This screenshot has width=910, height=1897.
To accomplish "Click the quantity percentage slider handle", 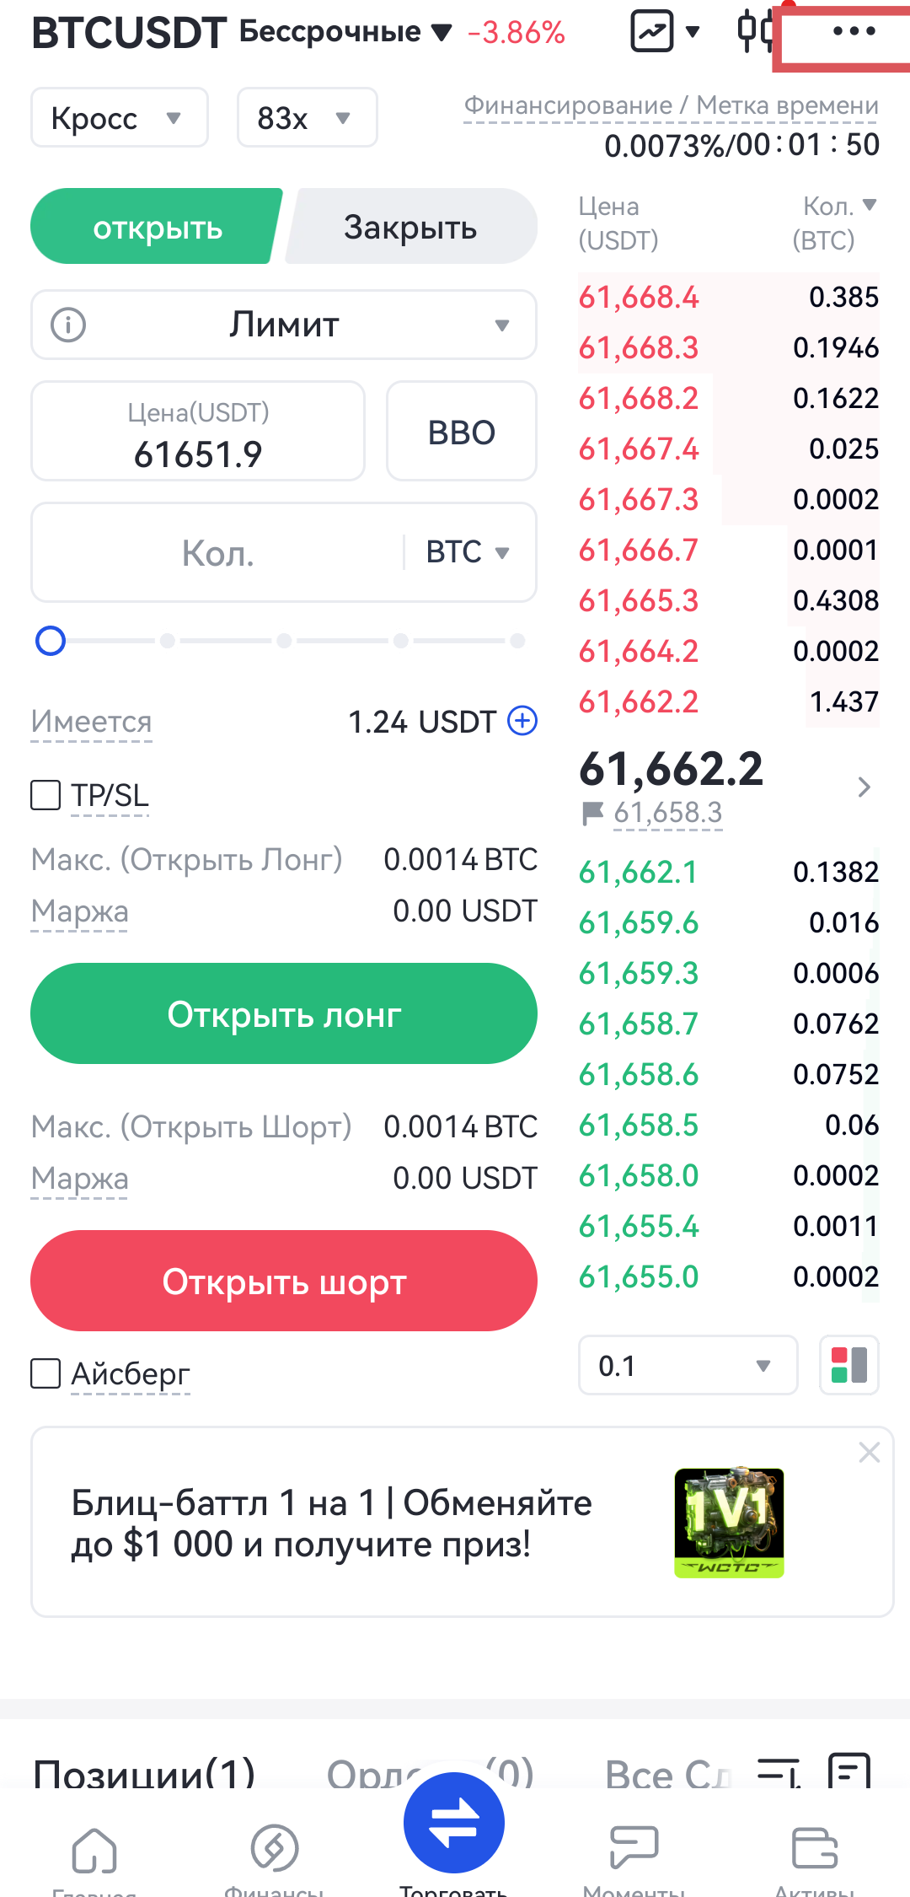I will 51,641.
